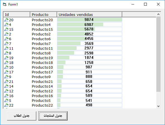Click the row icon next to Id 6
The width and height of the screenshot is (165, 125).
(6, 39)
